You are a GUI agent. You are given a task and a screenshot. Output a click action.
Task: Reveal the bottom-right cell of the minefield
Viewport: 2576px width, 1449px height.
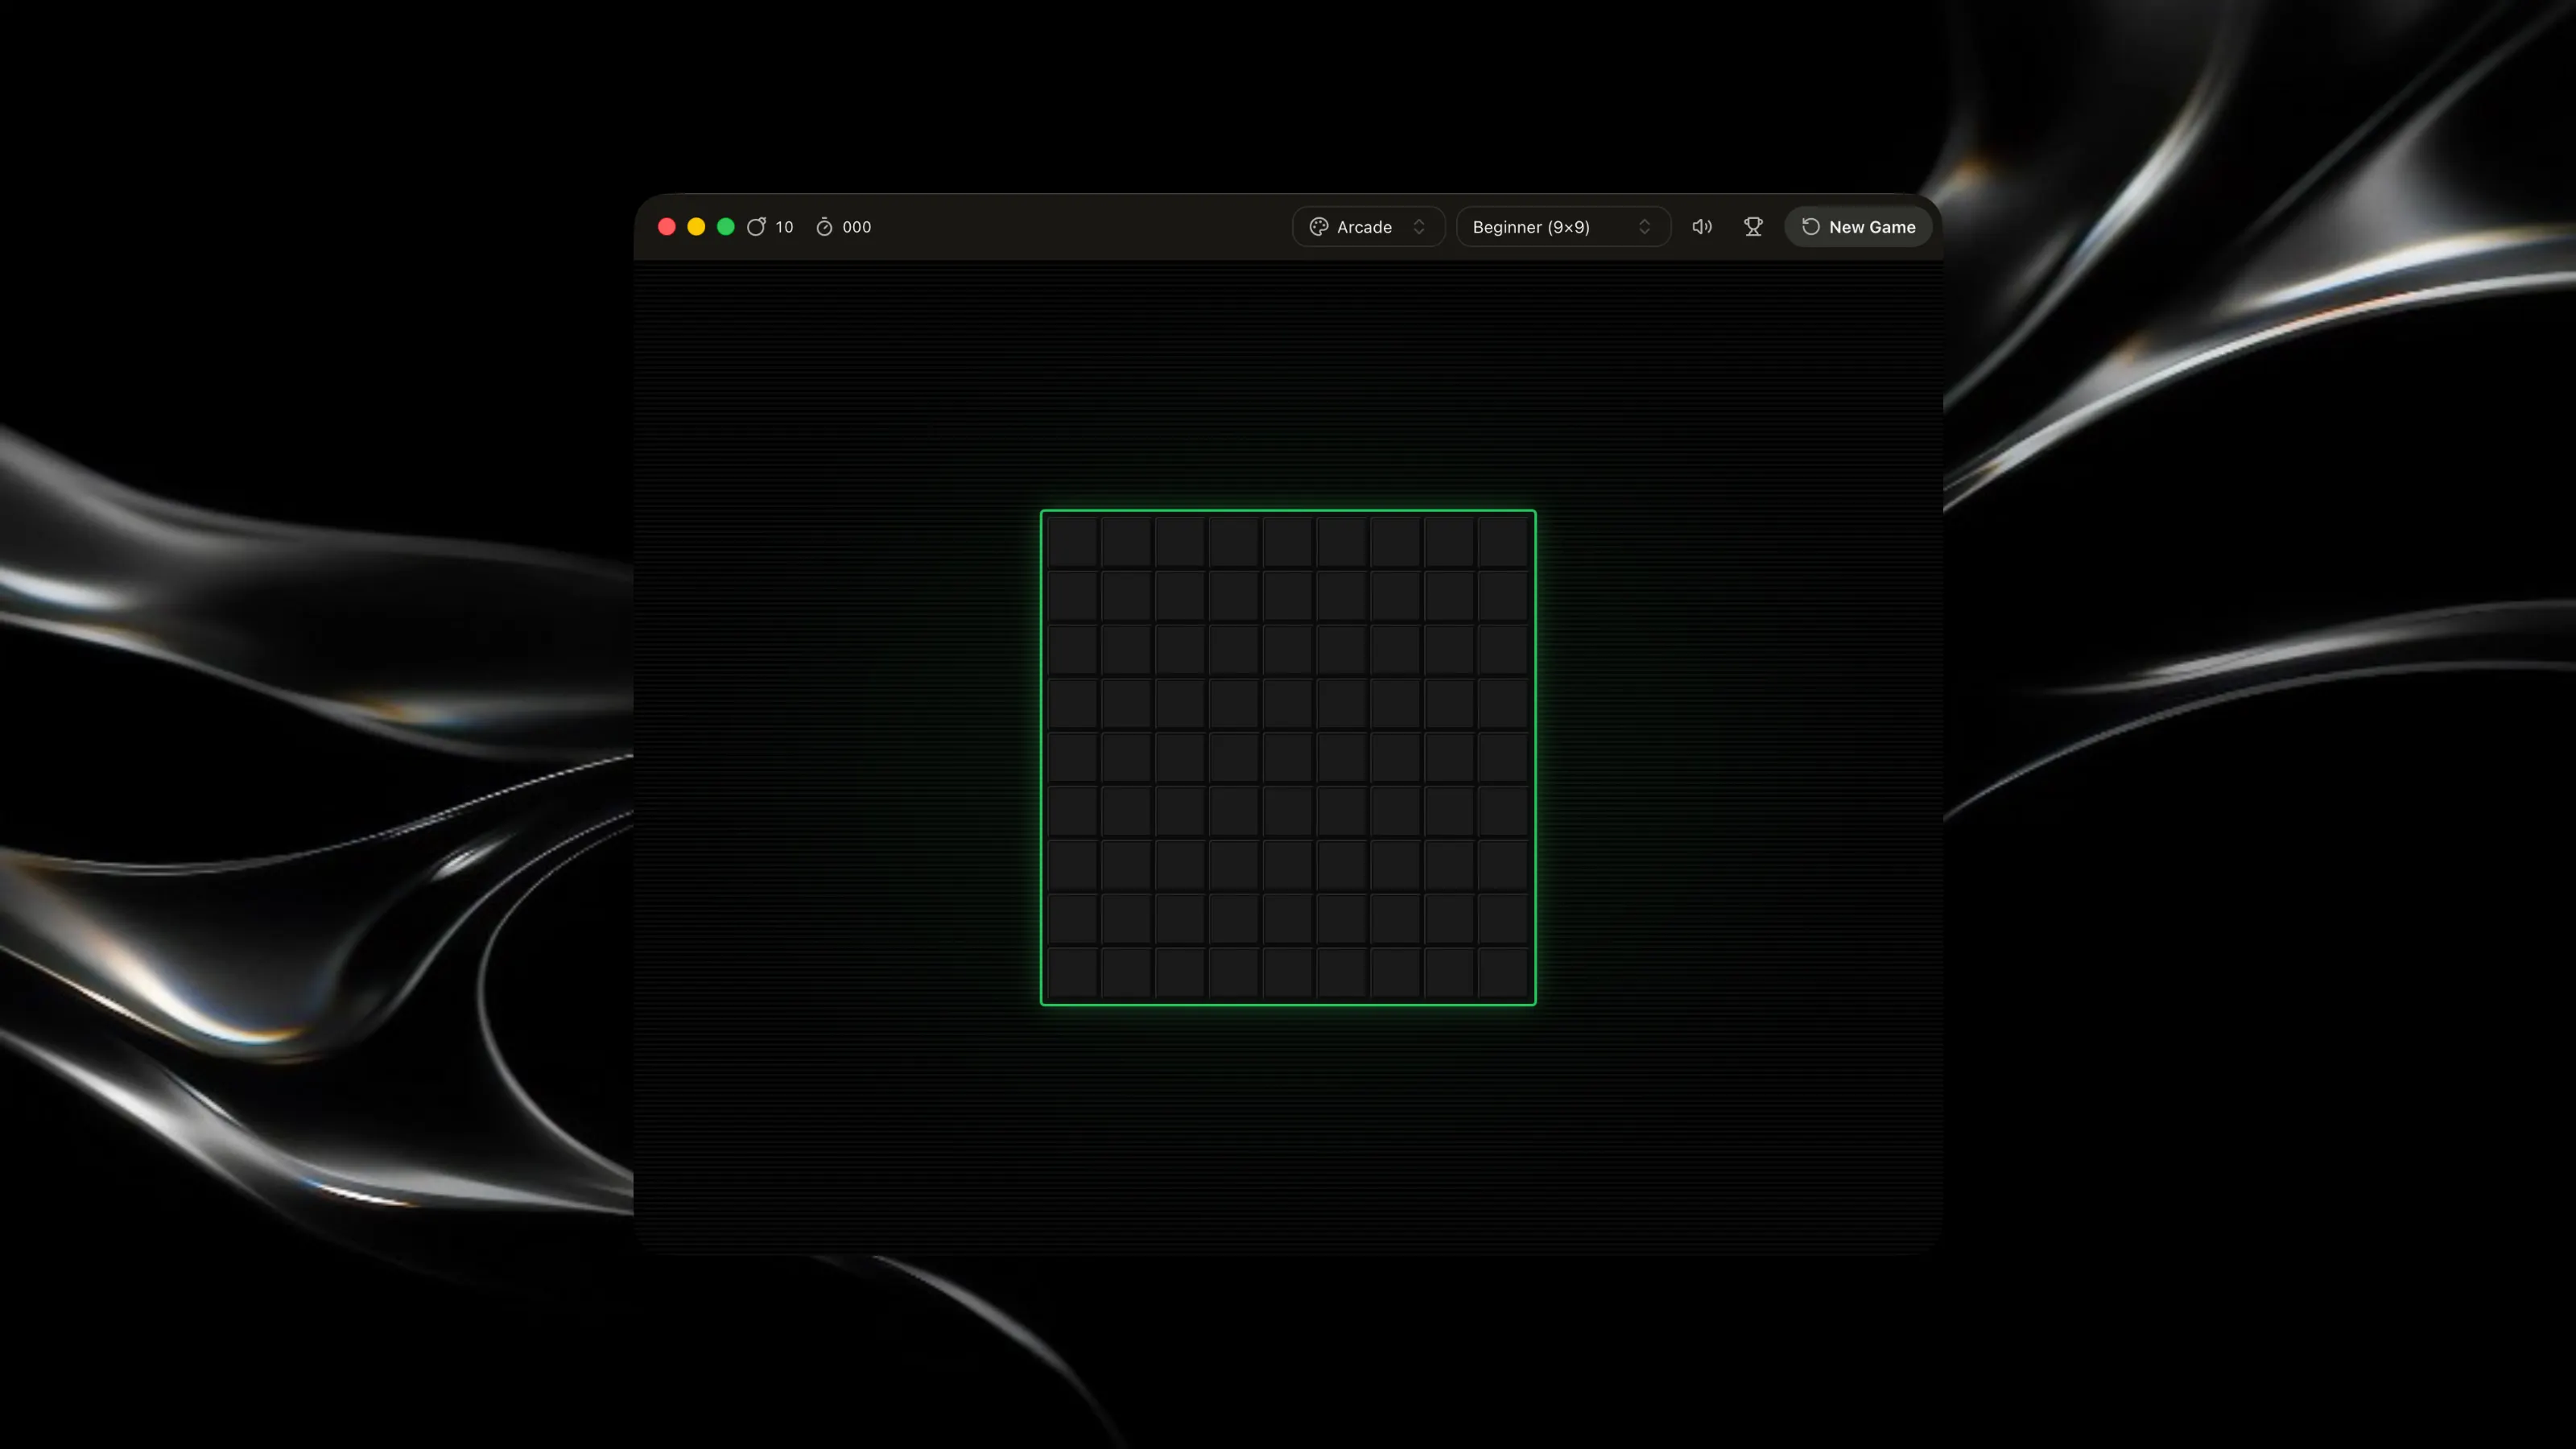(x=1503, y=972)
